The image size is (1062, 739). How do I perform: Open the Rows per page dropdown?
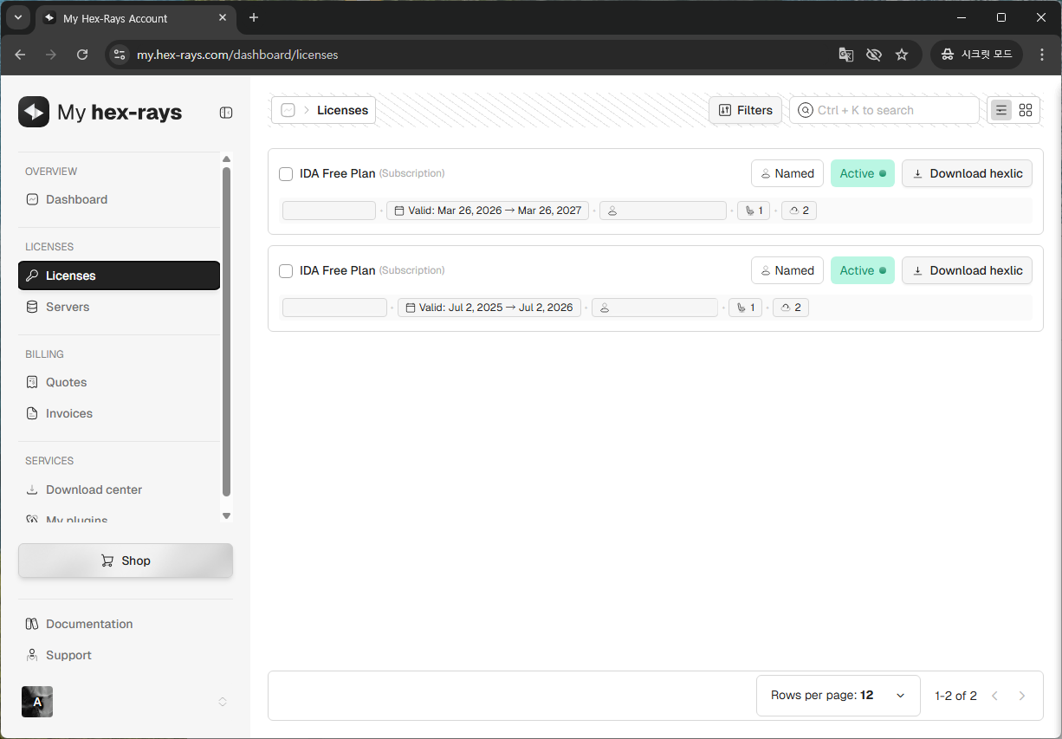(x=838, y=696)
